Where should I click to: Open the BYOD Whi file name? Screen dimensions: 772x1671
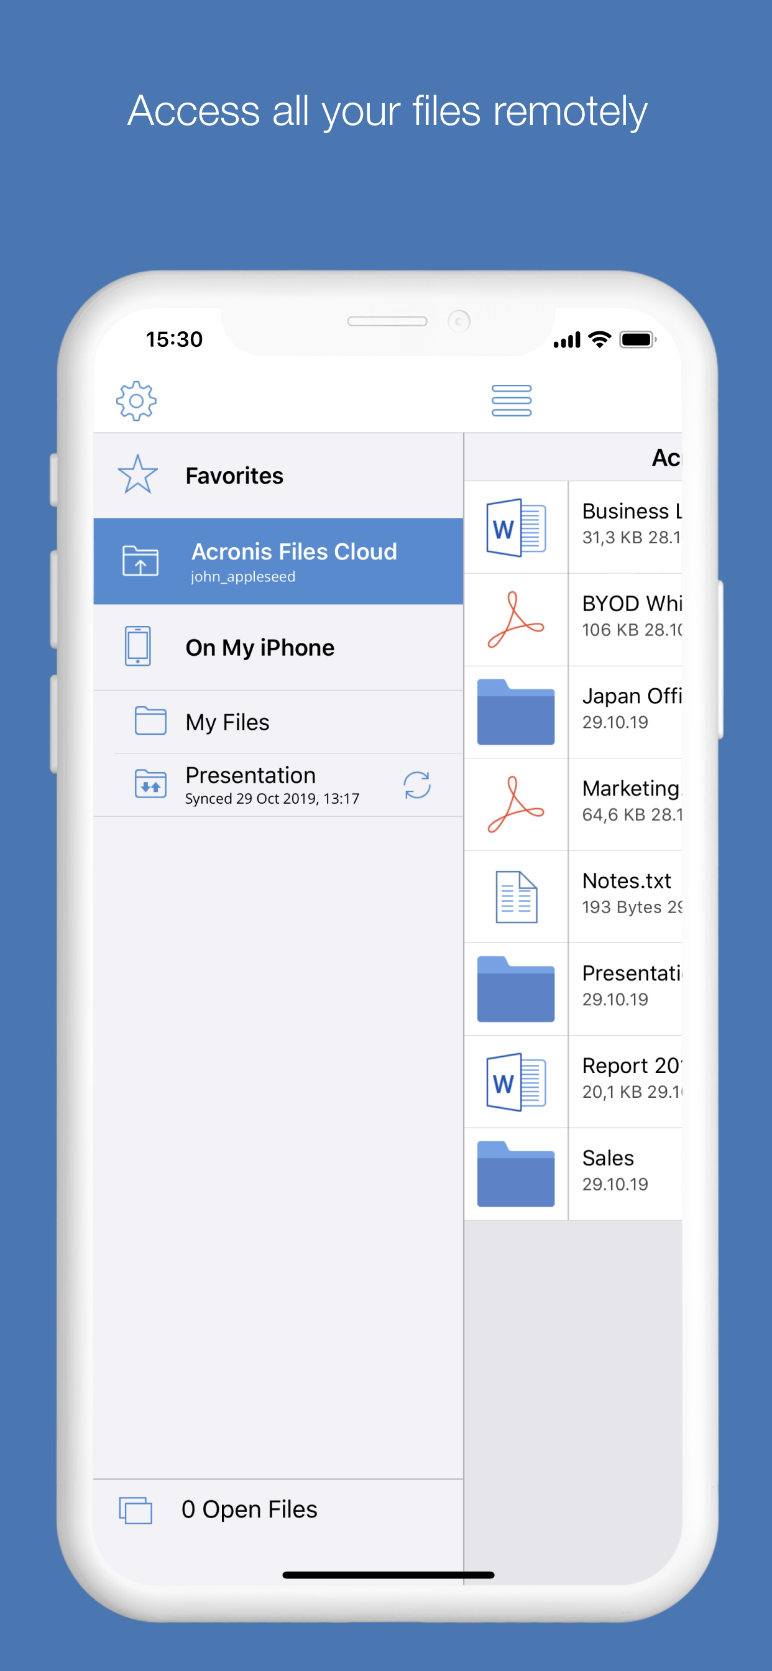(632, 603)
